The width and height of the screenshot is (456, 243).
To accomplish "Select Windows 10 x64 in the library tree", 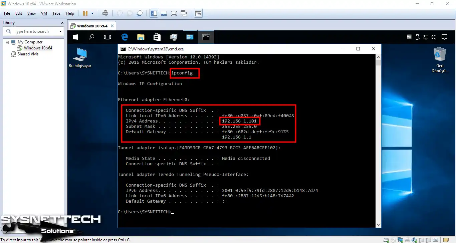I will 38,48.
